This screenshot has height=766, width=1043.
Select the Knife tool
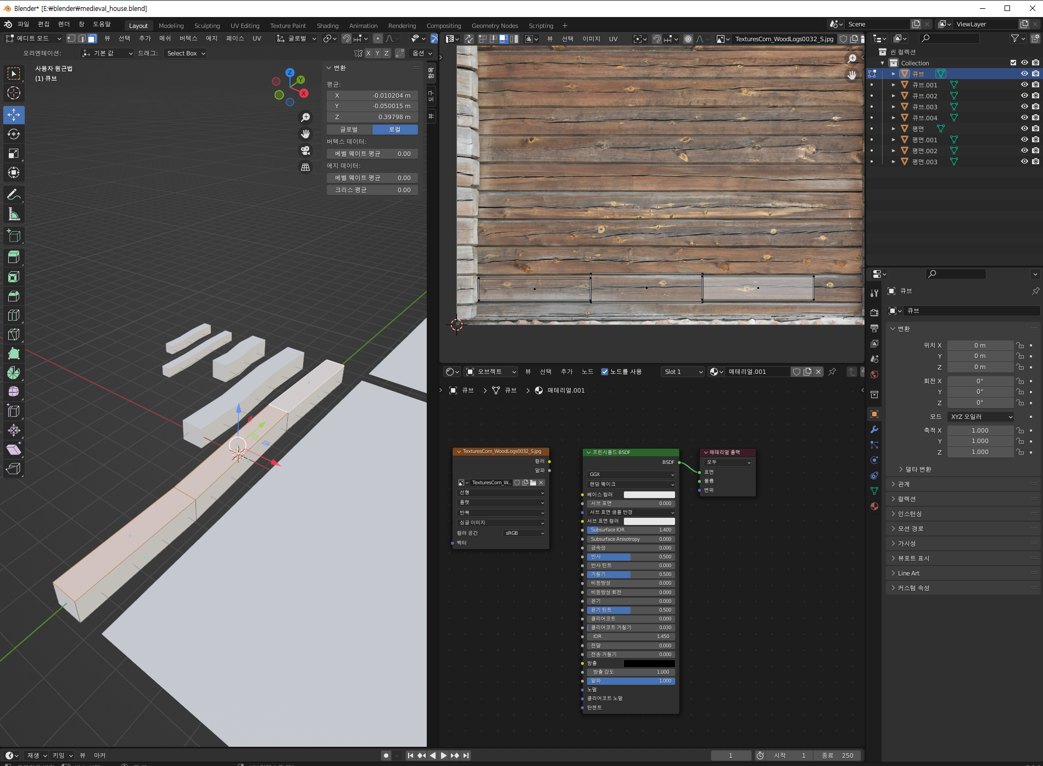(14, 334)
